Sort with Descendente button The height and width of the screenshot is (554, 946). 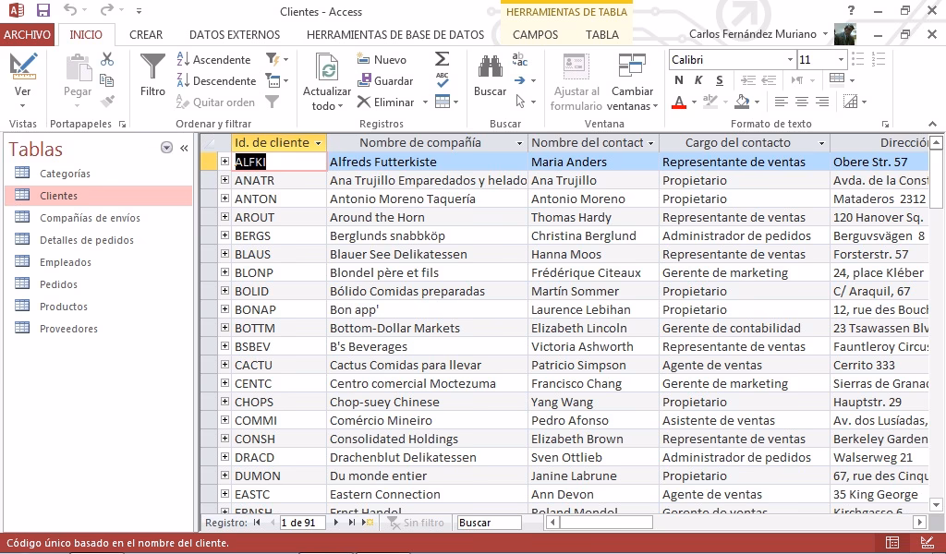click(x=216, y=80)
